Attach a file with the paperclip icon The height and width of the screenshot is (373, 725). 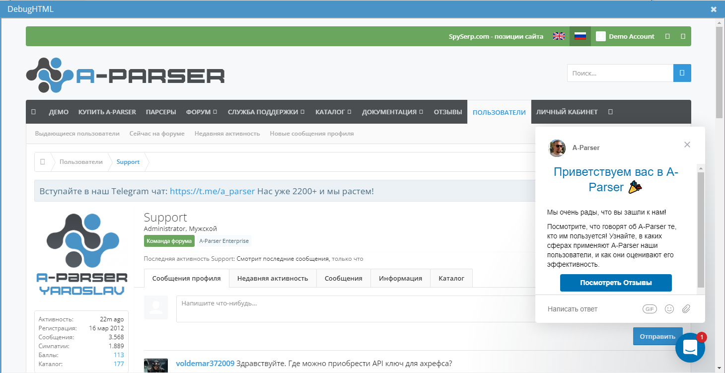coord(686,309)
